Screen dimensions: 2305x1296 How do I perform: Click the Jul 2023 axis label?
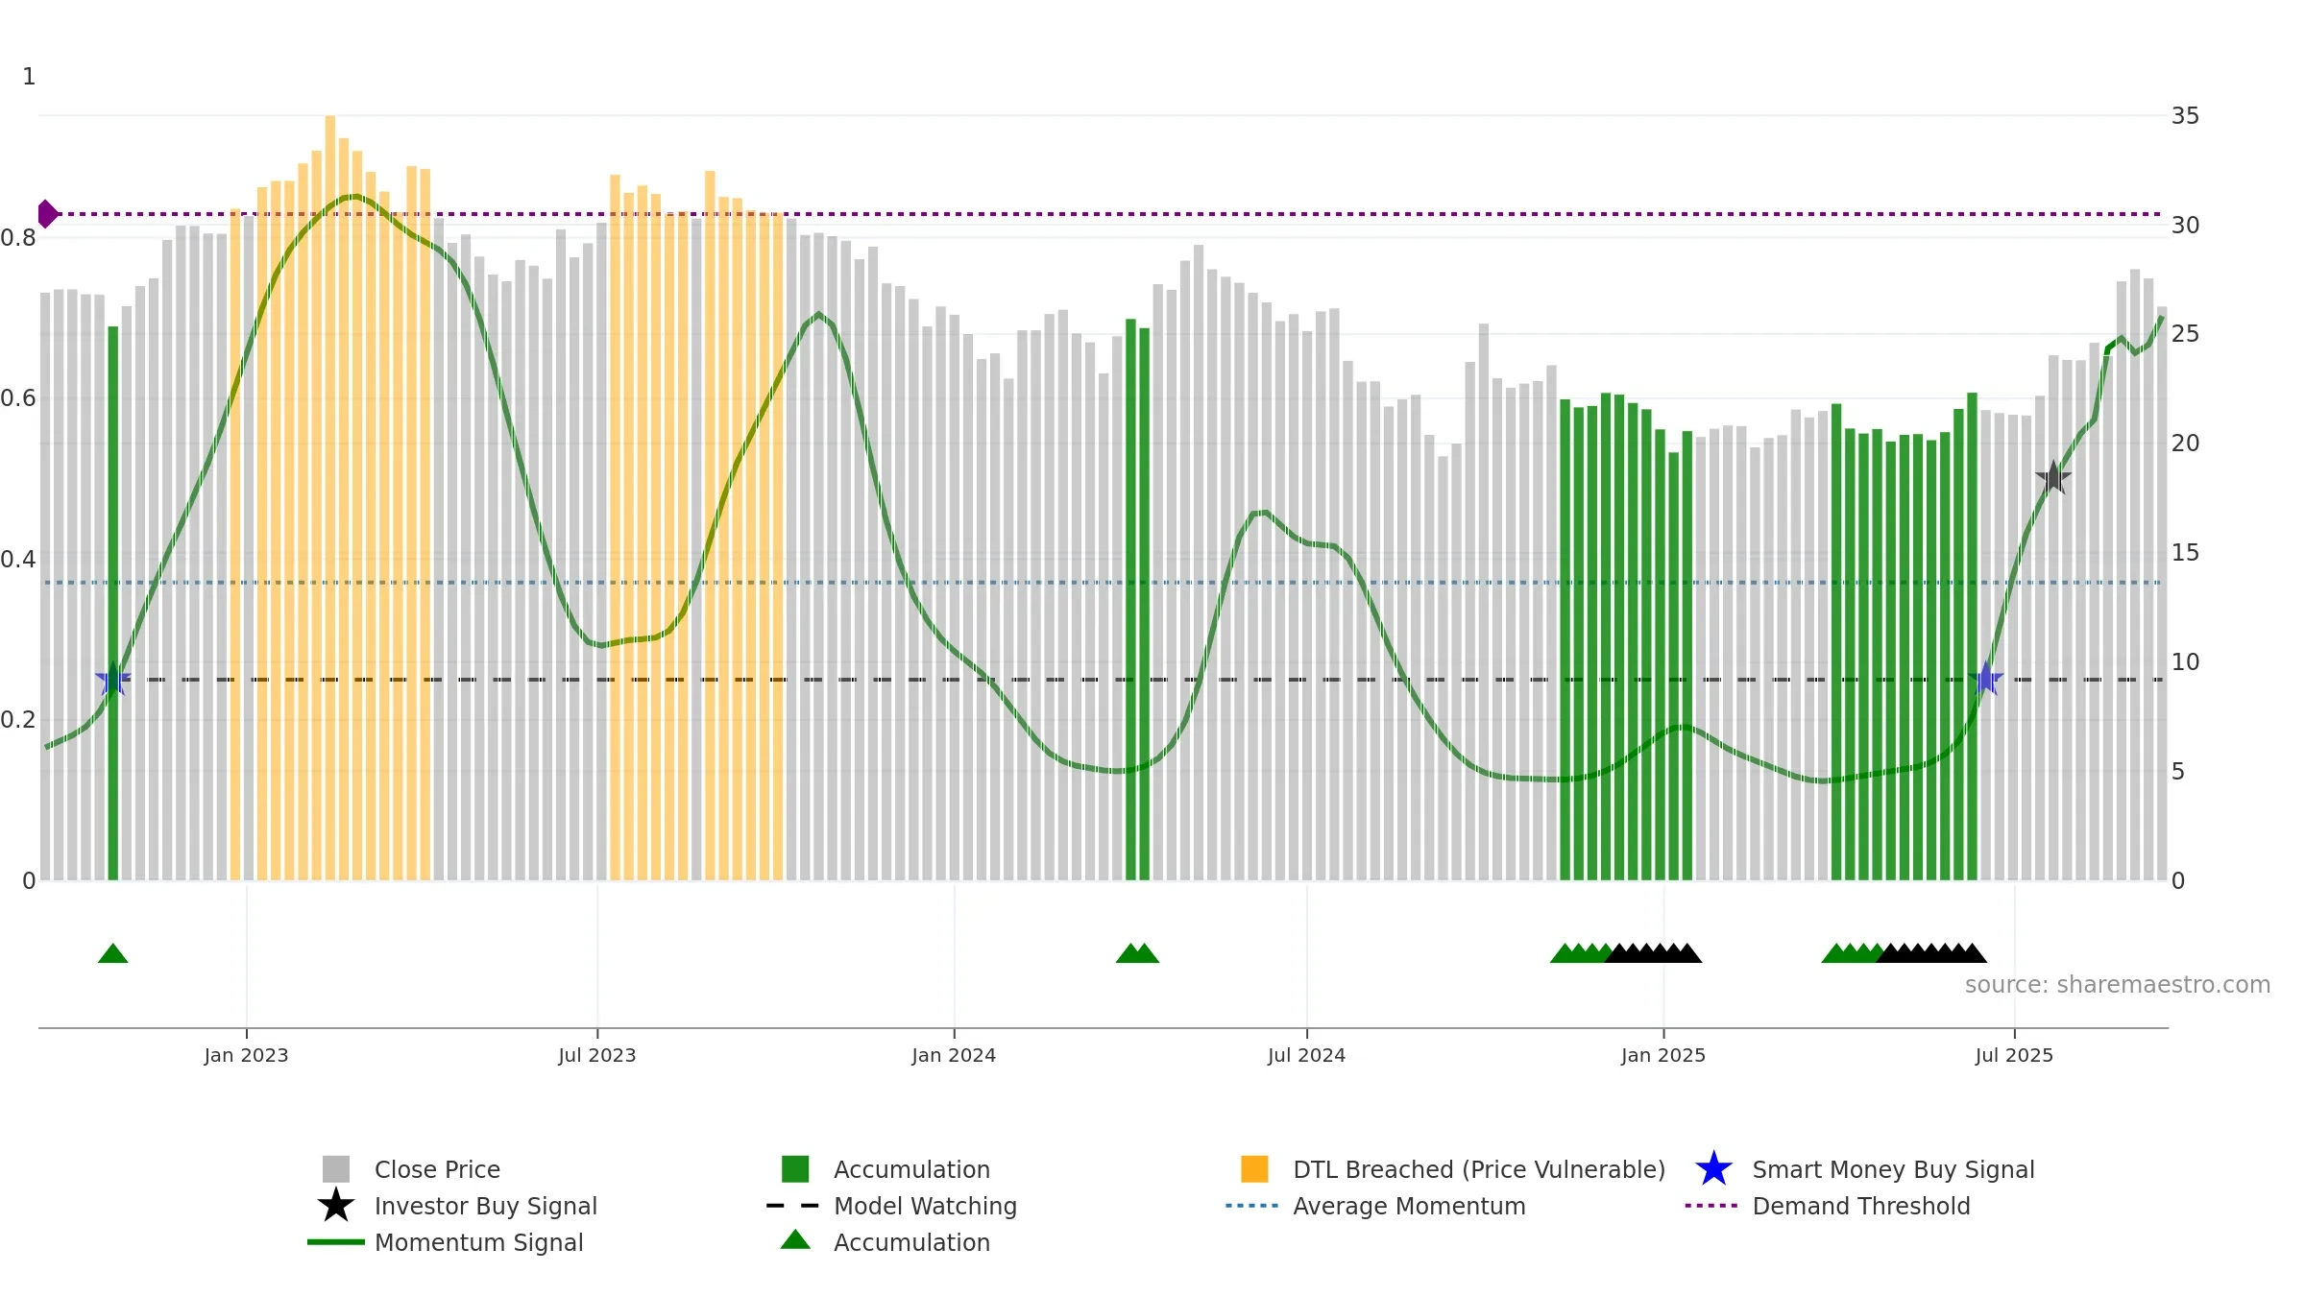(597, 1056)
